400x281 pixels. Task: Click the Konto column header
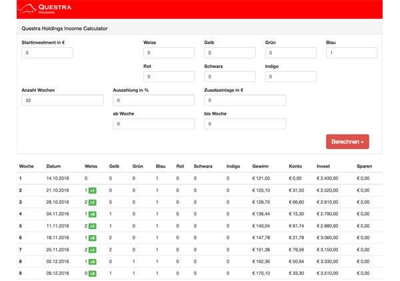point(295,166)
